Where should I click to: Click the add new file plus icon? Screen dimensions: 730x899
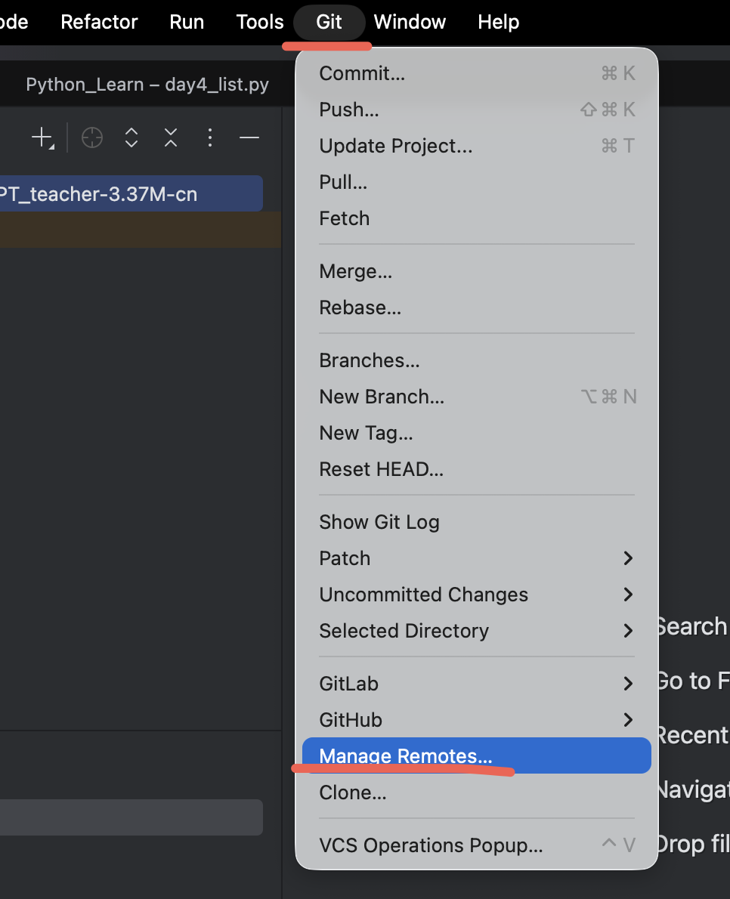pos(42,138)
